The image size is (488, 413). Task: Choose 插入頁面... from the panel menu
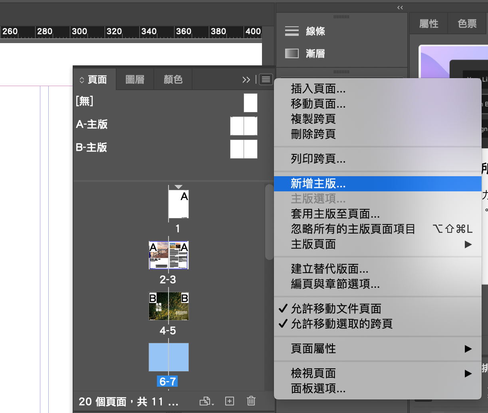[318, 88]
